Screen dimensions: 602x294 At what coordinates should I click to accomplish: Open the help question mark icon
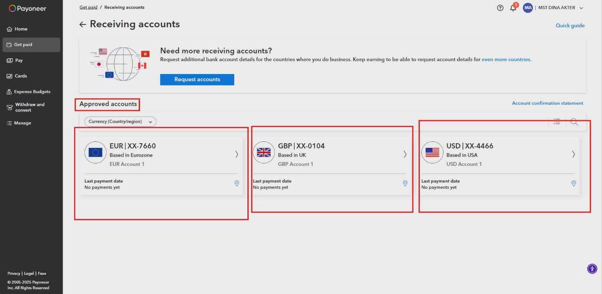[x=500, y=8]
